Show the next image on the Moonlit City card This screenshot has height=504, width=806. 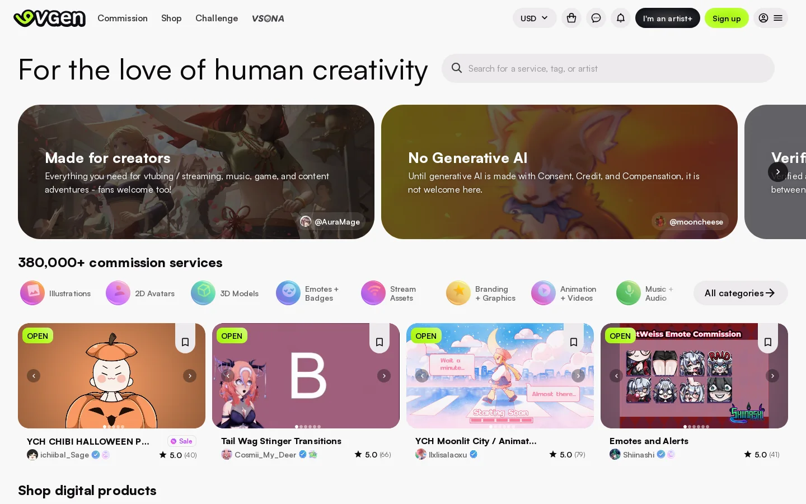(578, 376)
